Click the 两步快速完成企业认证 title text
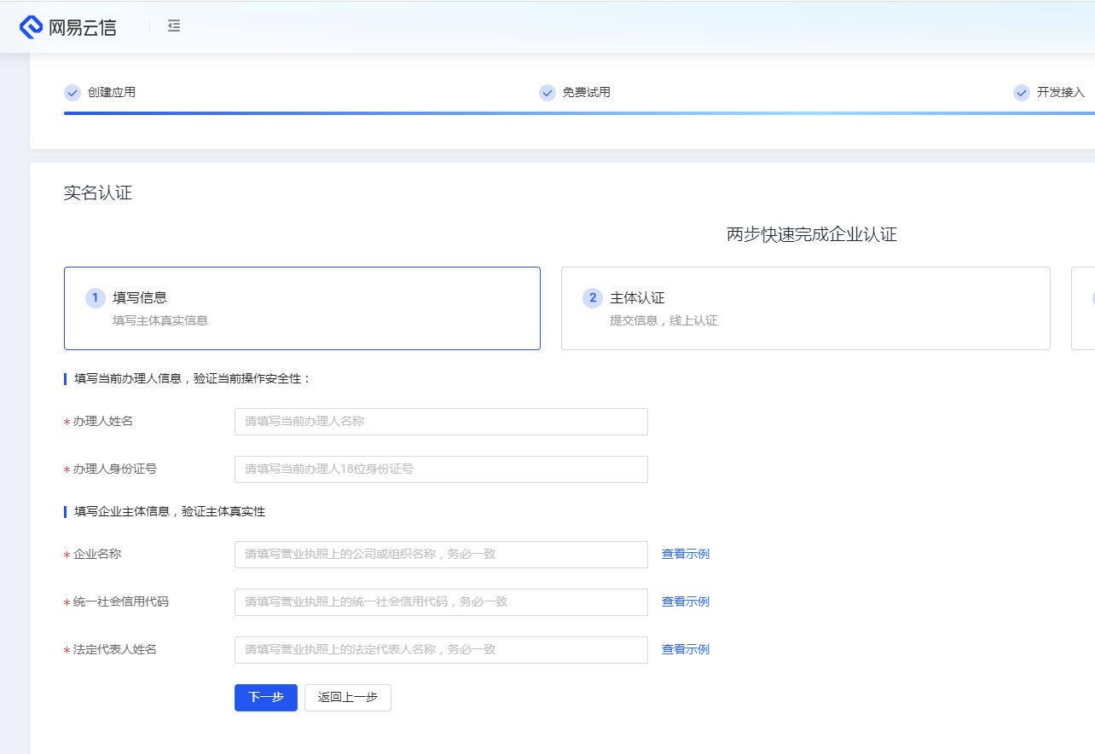The width and height of the screenshot is (1095, 754). [812, 234]
